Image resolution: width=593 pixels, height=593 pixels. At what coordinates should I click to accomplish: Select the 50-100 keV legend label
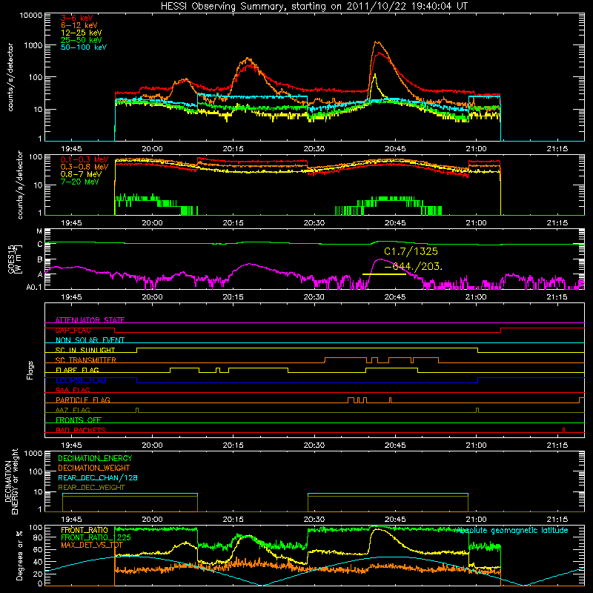[84, 47]
